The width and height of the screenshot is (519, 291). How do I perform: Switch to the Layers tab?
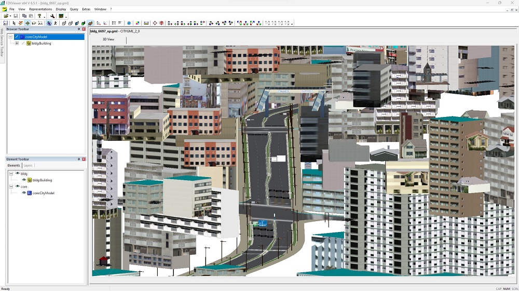pyautogui.click(x=28, y=166)
